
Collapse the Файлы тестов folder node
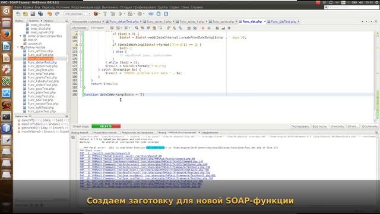(x=18, y=48)
